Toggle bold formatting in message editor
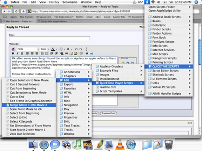Screen dimensions: 202x151 13,53
